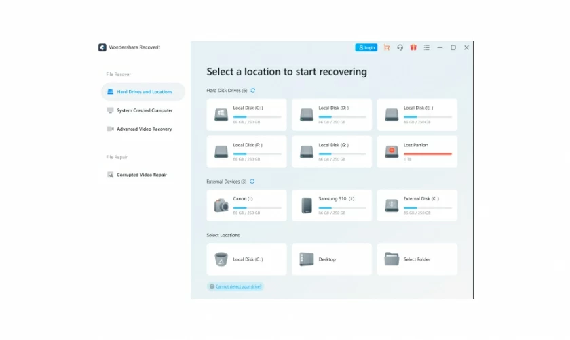The width and height of the screenshot is (570, 340).
Task: Close the Recoverit window
Action: 466,47
